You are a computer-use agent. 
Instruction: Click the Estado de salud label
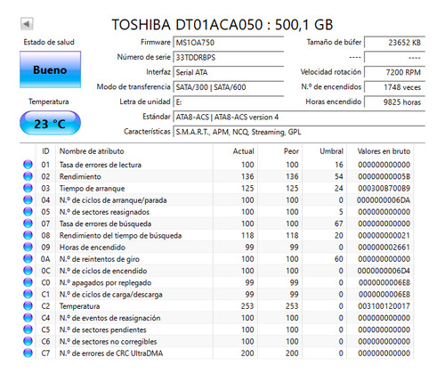pyautogui.click(x=49, y=42)
